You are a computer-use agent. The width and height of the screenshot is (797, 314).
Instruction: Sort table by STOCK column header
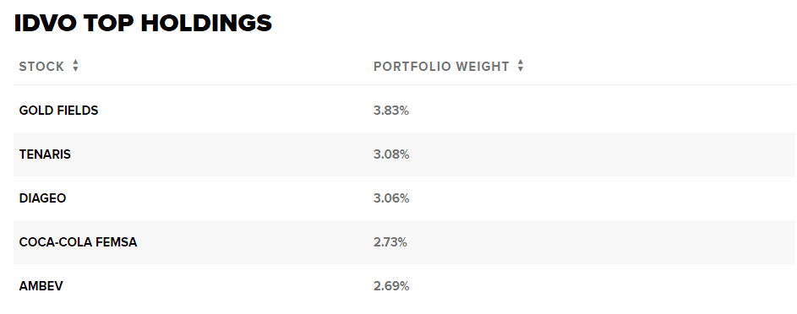[x=41, y=67]
